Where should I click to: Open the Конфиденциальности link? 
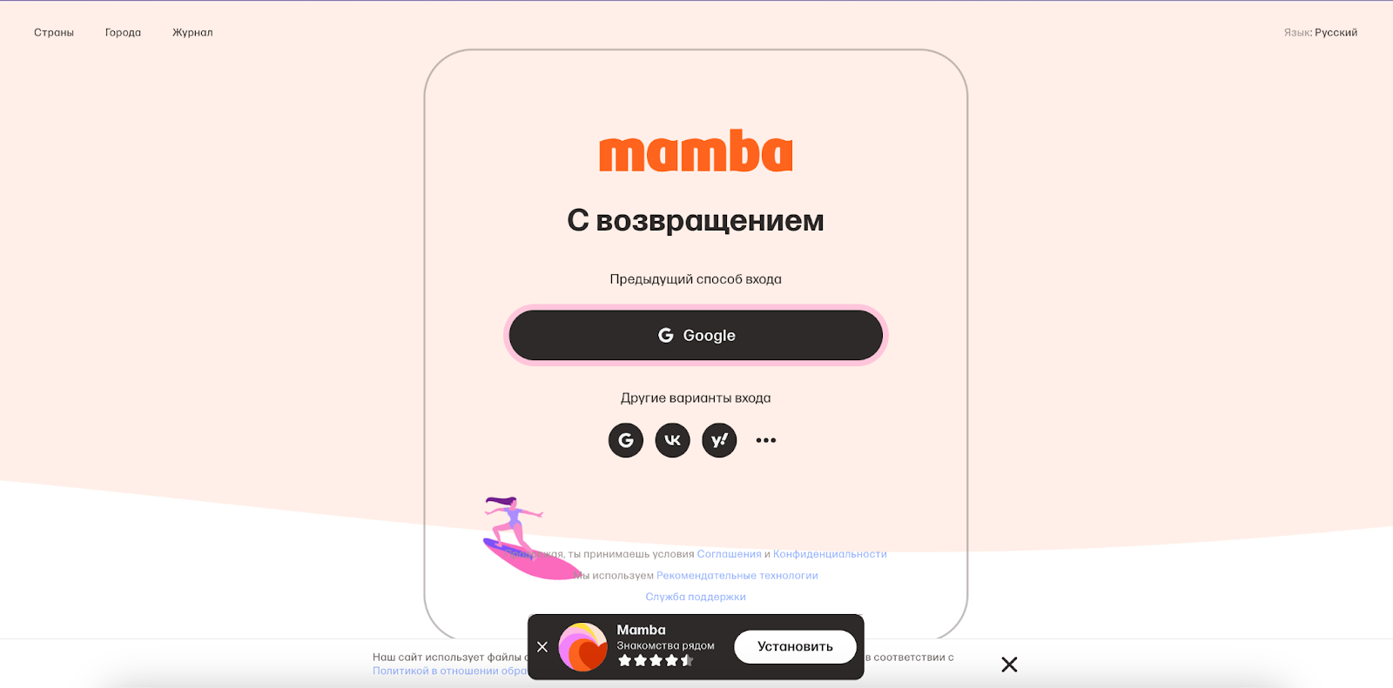pyautogui.click(x=830, y=554)
